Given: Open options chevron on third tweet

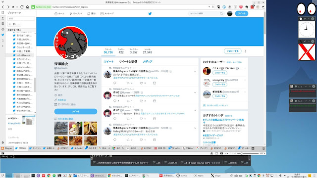Looking at the screenshot, I should point(195,110).
